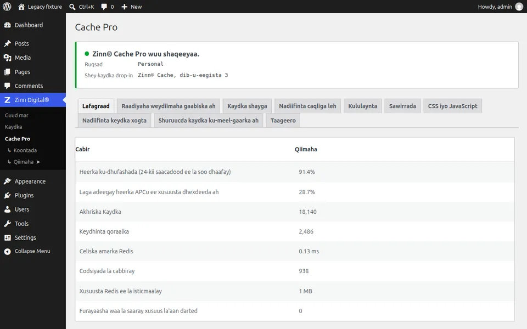Select the CSS iyo JavaScript tab
Image resolution: width=527 pixels, height=329 pixels.
tap(453, 106)
